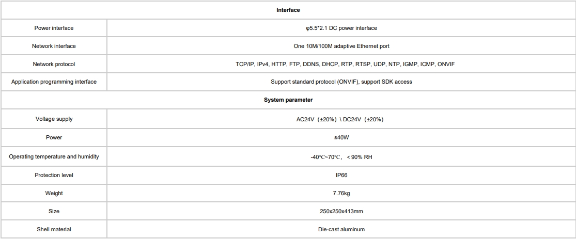Select Operating temperature and humidity label
Image resolution: width=576 pixels, height=239 pixels.
[54, 156]
